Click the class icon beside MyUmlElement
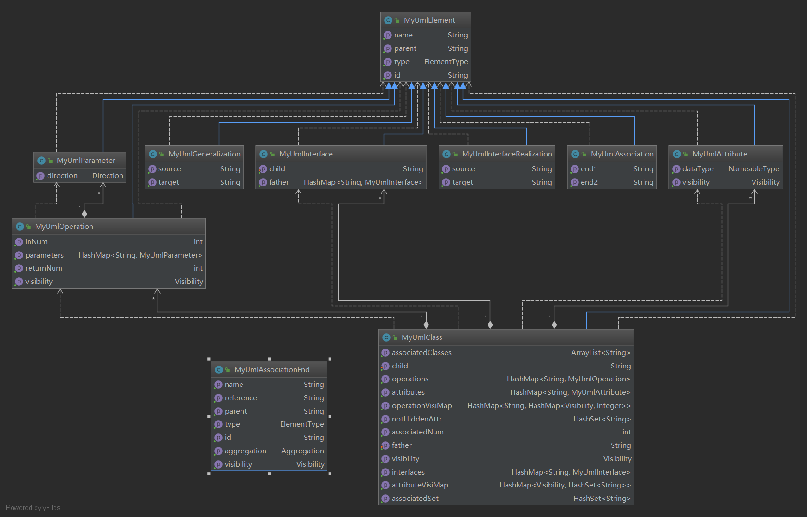 tap(388, 20)
